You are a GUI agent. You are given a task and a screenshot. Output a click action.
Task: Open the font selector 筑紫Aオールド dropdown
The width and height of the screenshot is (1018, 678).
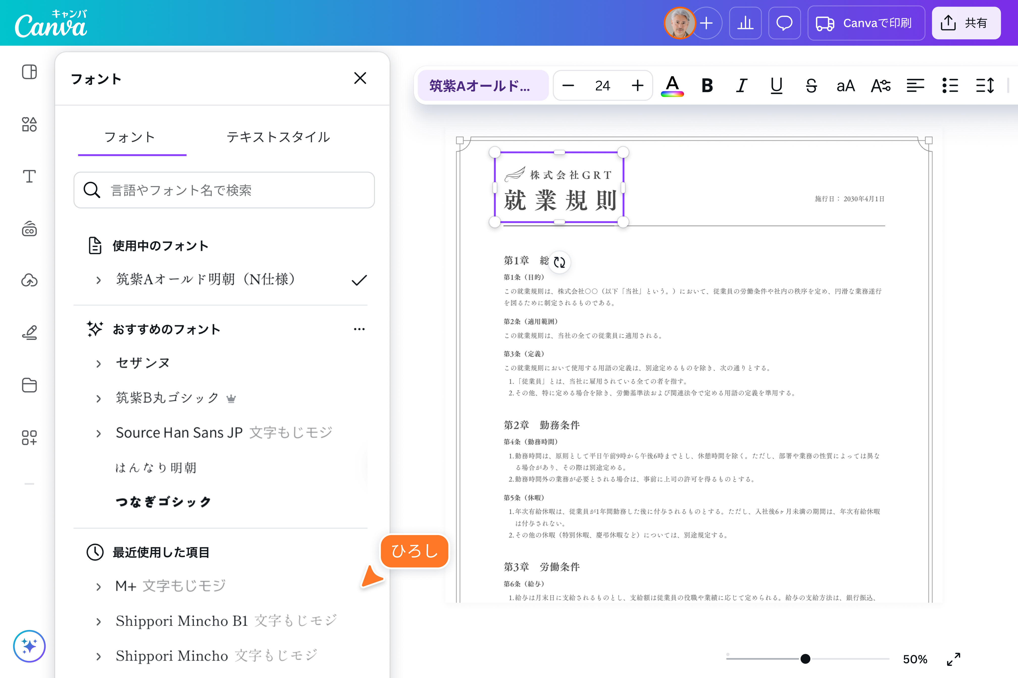(483, 86)
